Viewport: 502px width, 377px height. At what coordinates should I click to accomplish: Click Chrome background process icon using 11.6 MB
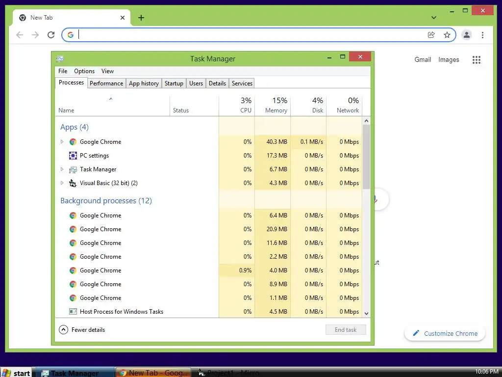73,243
